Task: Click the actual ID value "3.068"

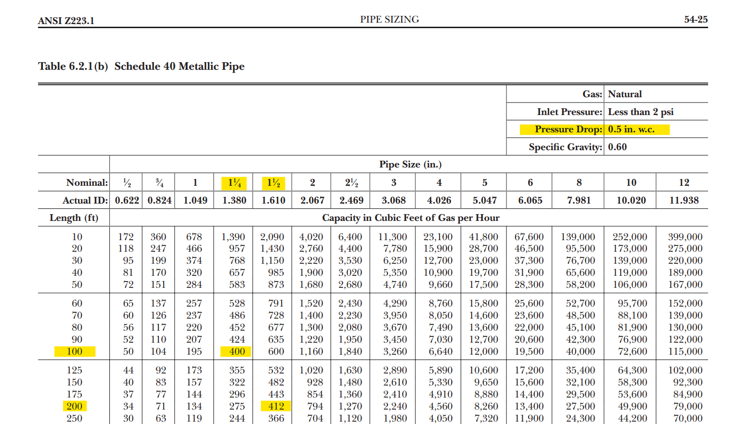Action: coord(394,200)
